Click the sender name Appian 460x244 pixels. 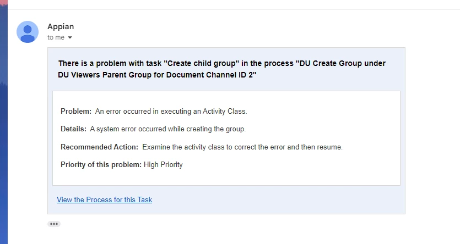click(61, 26)
